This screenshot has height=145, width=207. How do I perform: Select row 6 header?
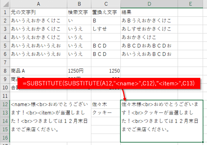[5, 54]
